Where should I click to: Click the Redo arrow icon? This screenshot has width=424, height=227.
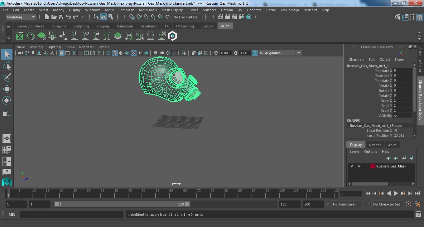pyautogui.click(x=75, y=17)
